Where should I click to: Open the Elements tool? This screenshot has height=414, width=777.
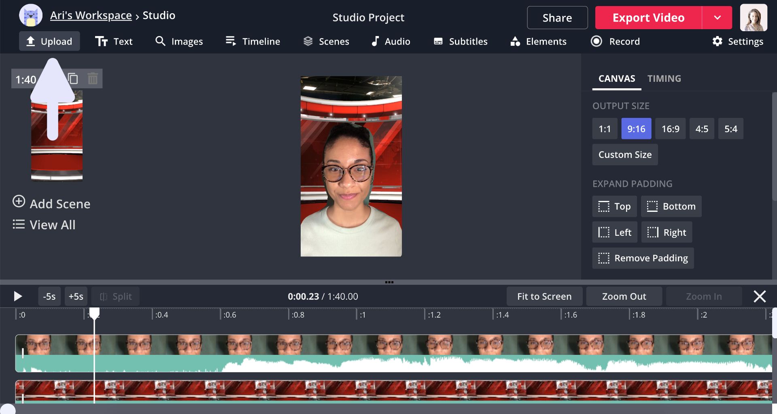(538, 41)
